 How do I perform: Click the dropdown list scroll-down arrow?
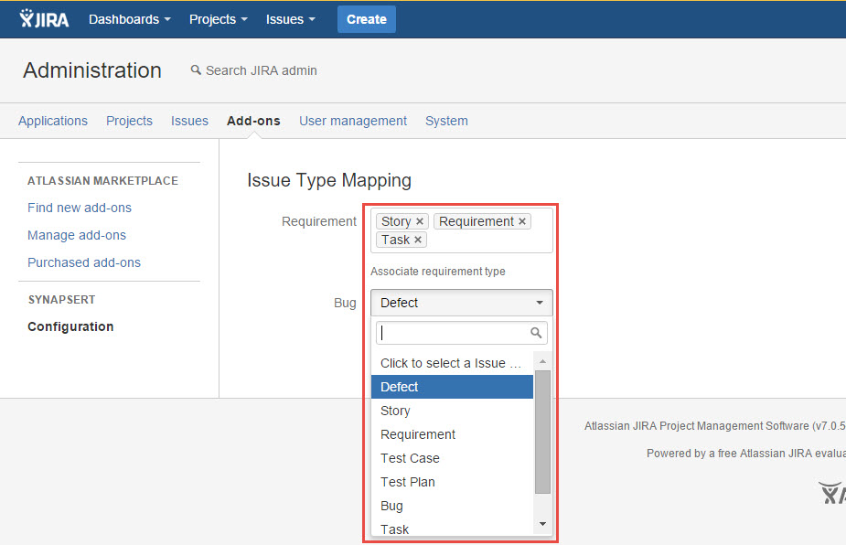[542, 524]
